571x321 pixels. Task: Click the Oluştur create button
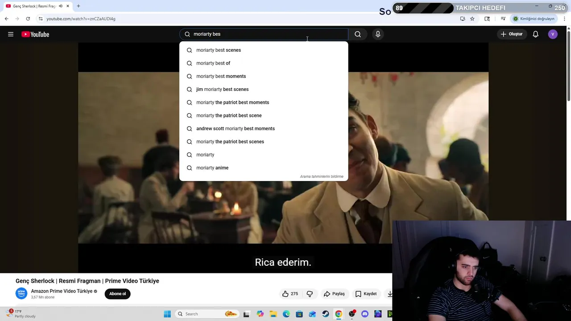tap(511, 34)
